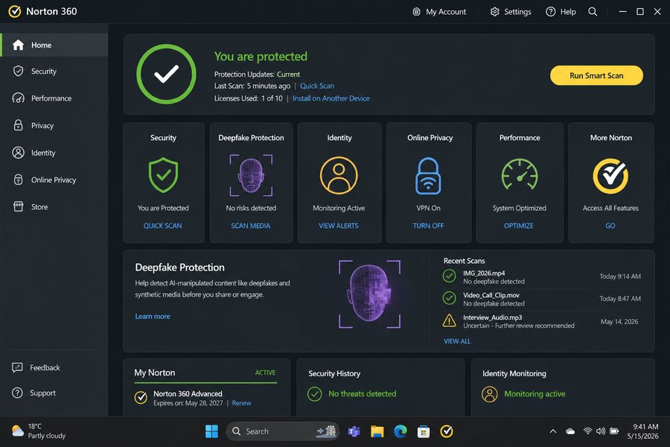670x447 pixels.
Task: Open the Windows Start menu
Action: point(211,431)
